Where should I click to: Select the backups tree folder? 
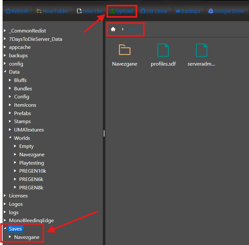[x=18, y=56]
